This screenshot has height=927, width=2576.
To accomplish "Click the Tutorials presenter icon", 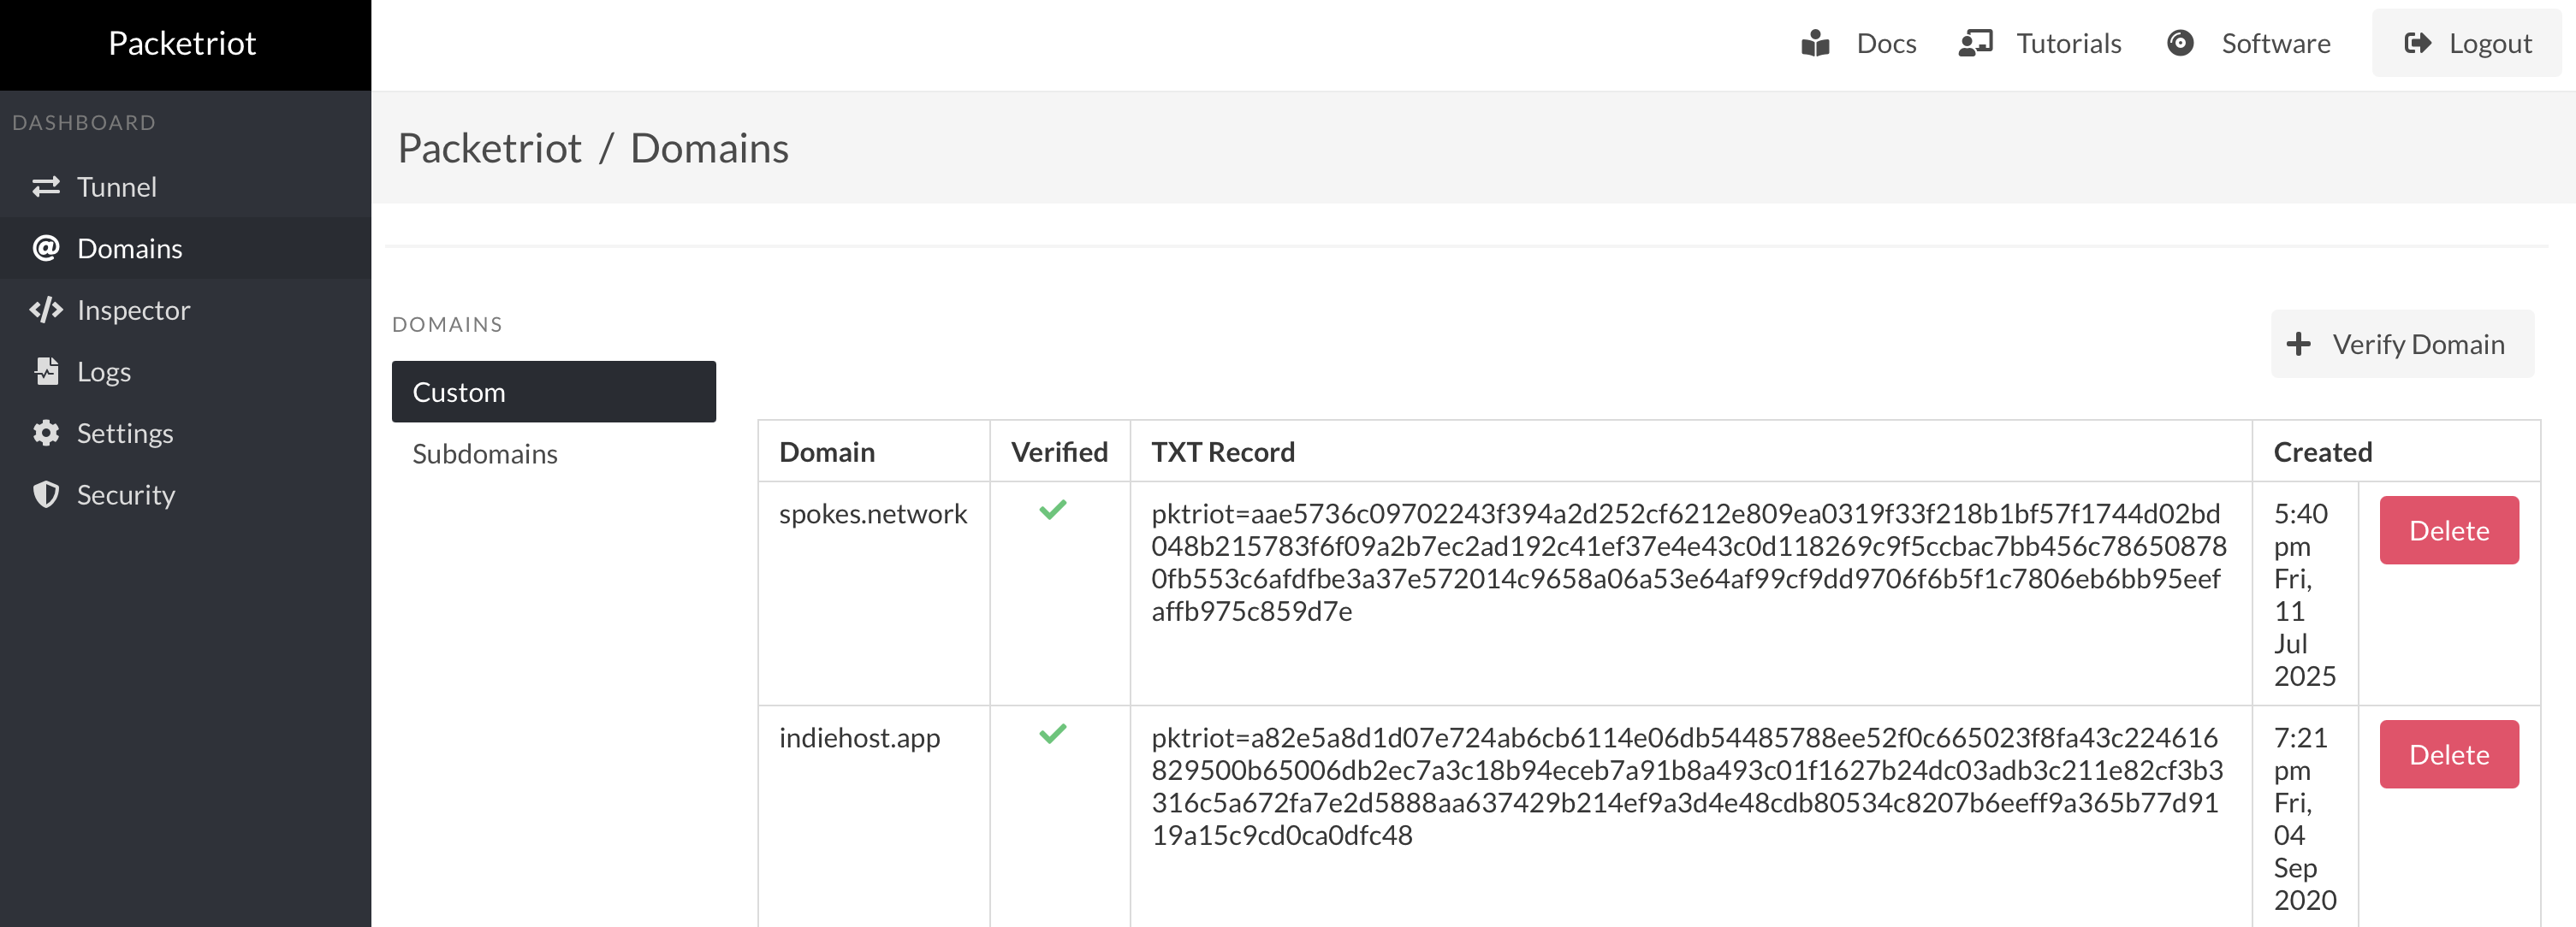I will point(1975,43).
